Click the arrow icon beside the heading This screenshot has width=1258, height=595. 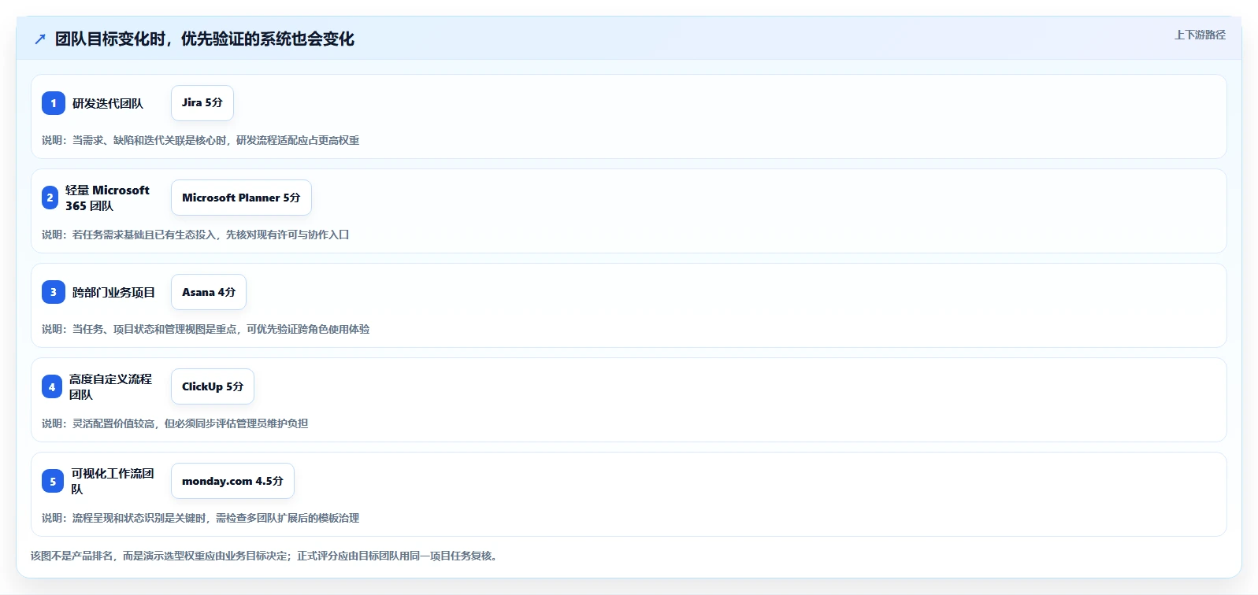[40, 39]
